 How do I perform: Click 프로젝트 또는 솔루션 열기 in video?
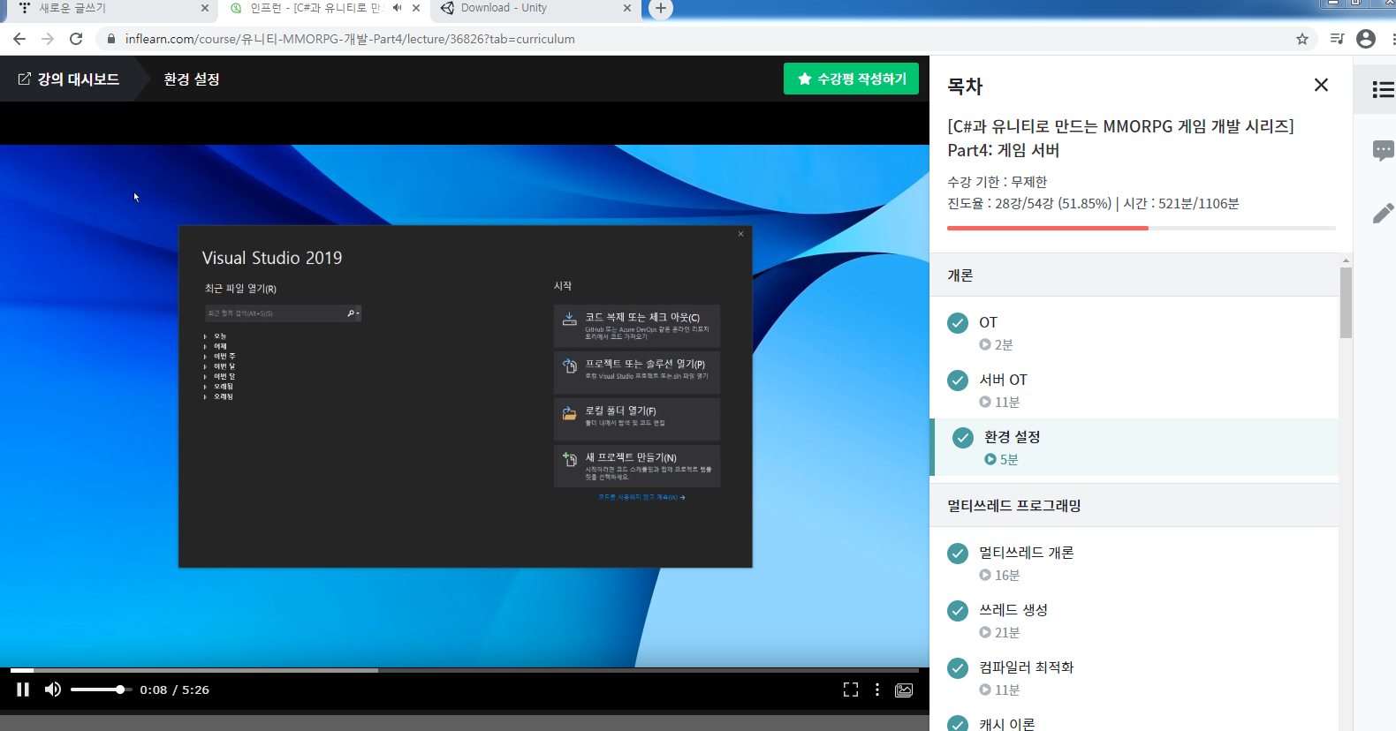[x=637, y=373]
